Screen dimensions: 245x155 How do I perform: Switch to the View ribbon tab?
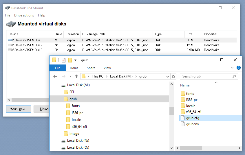coord(107,68)
